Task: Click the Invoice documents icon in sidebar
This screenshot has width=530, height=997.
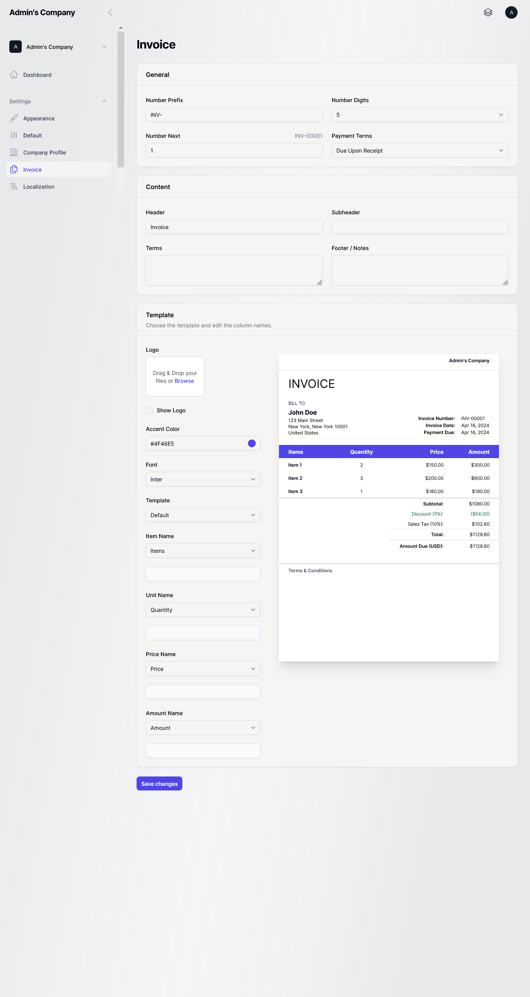Action: click(x=14, y=169)
